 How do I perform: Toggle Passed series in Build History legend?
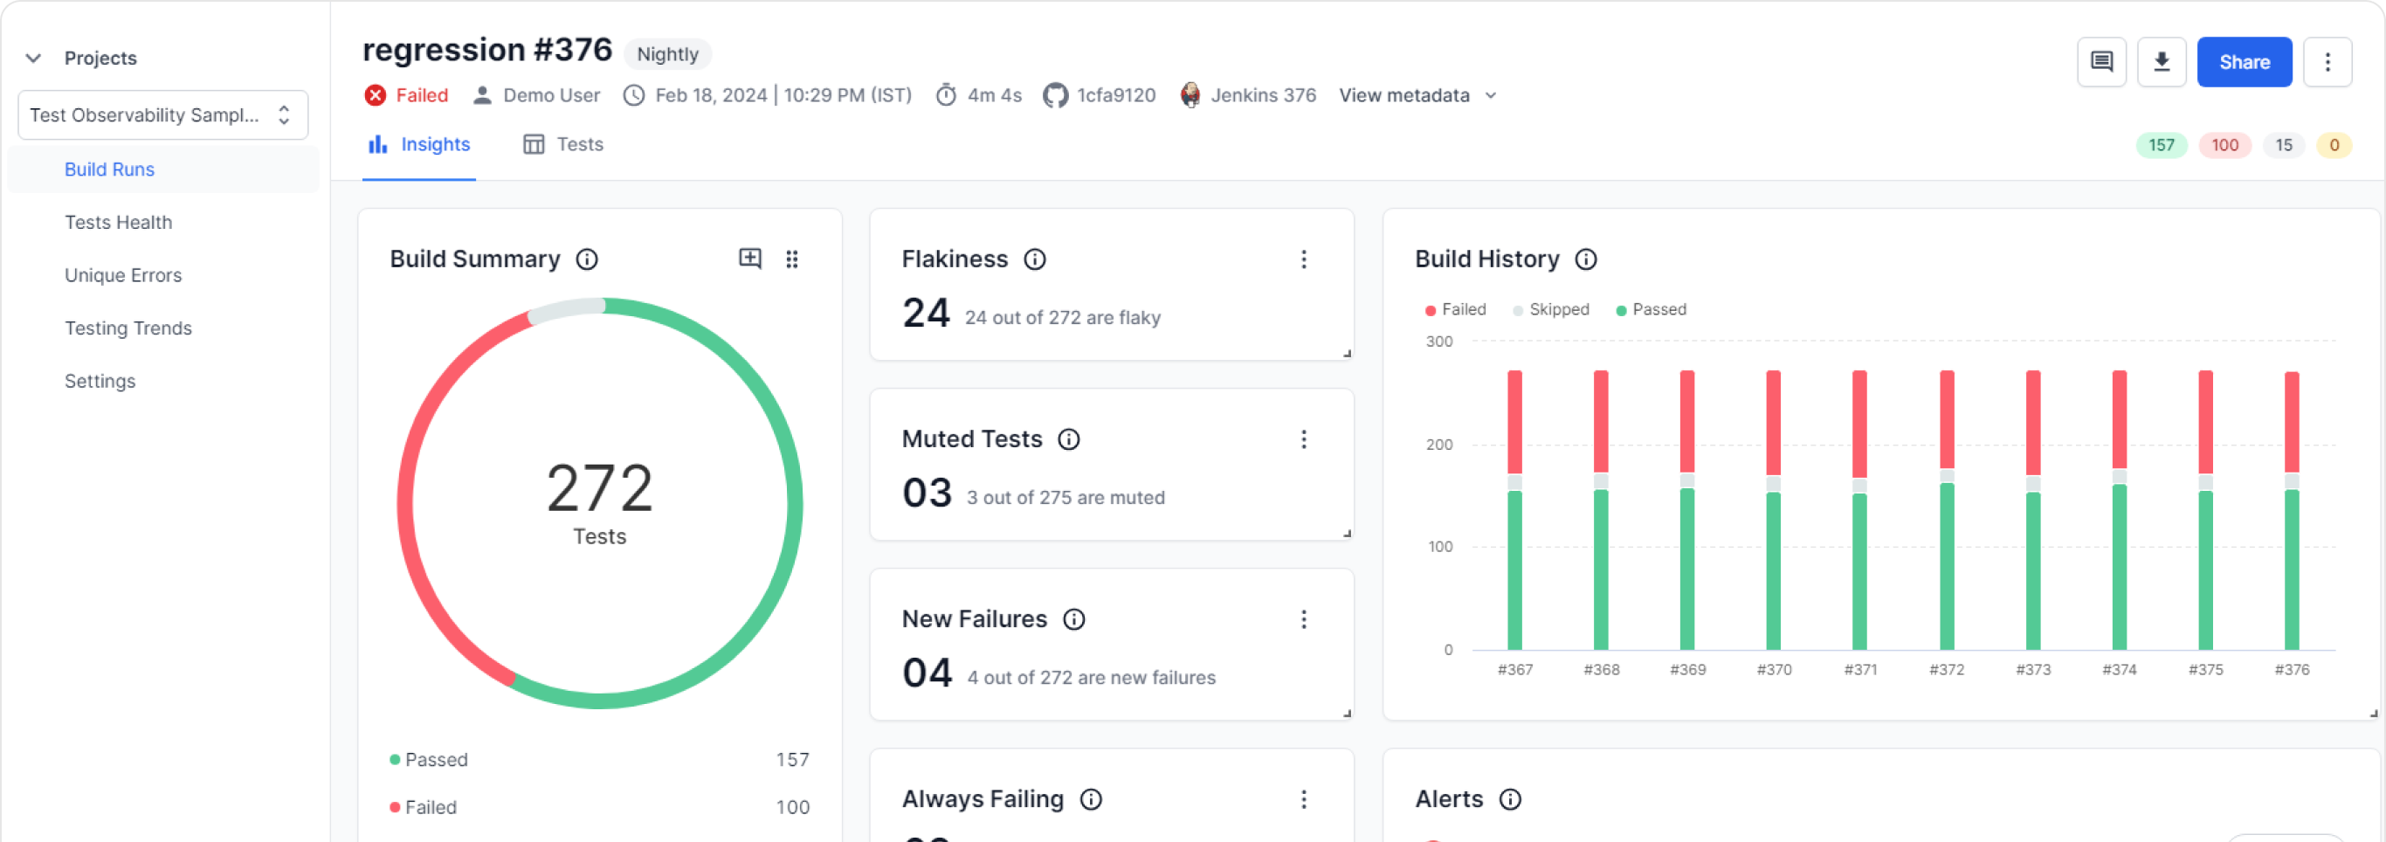pyautogui.click(x=1650, y=309)
